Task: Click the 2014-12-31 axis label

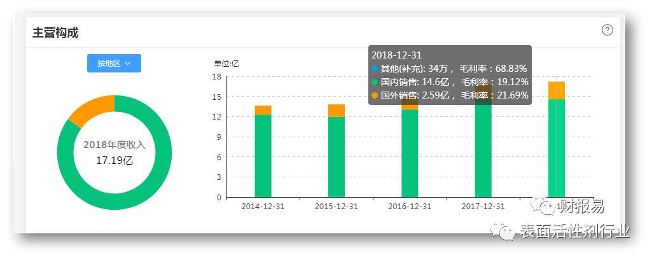Action: (x=263, y=207)
